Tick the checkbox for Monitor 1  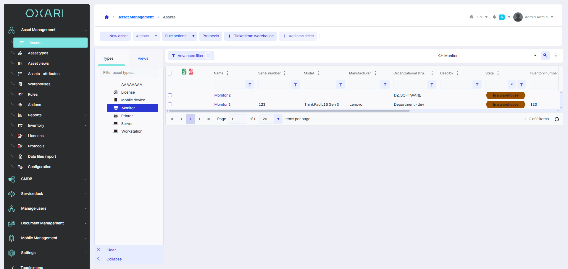pyautogui.click(x=170, y=105)
